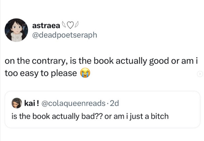Click the right wing emoji after the heart
204x141 pixels.
coord(77,24)
